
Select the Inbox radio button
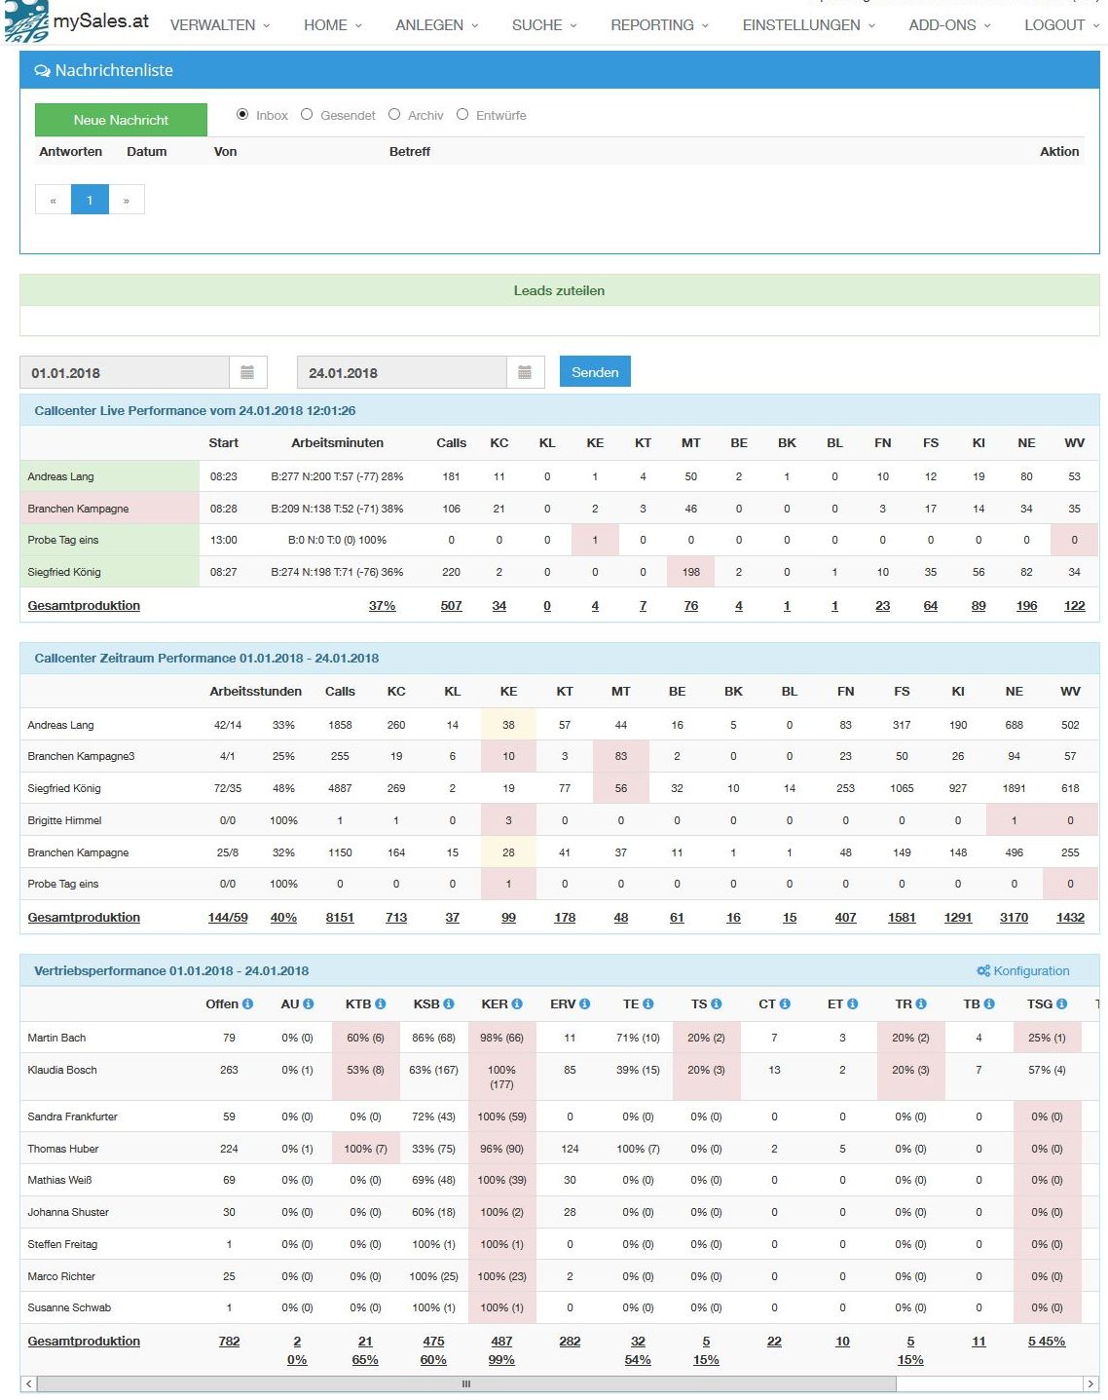[242, 115]
